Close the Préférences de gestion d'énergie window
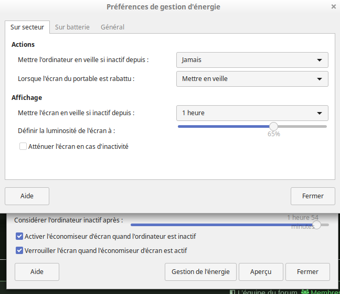The image size is (340, 294). (x=334, y=7)
